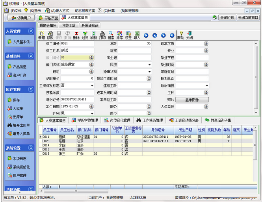Click the 身份证验证 button
This screenshot has height=202, width=262.
[90, 25]
